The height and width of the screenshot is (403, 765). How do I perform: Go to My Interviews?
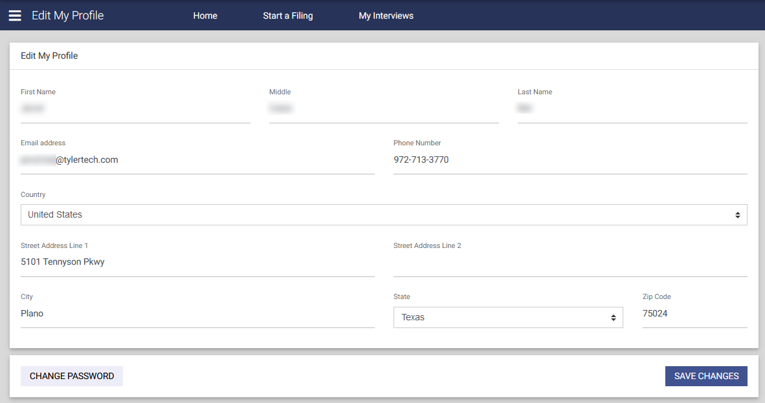[x=386, y=15]
